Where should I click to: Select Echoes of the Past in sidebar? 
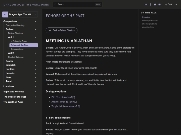[23, 45]
